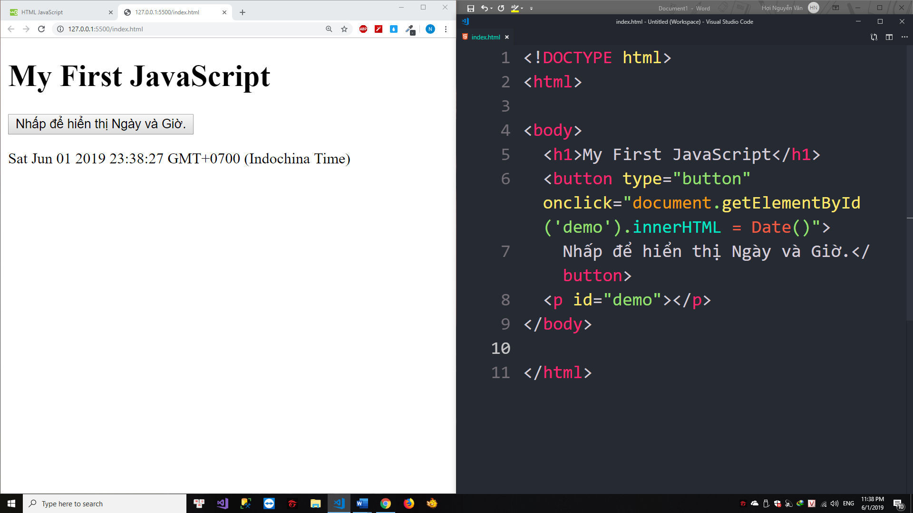Click Word's Save icon

(x=470, y=8)
